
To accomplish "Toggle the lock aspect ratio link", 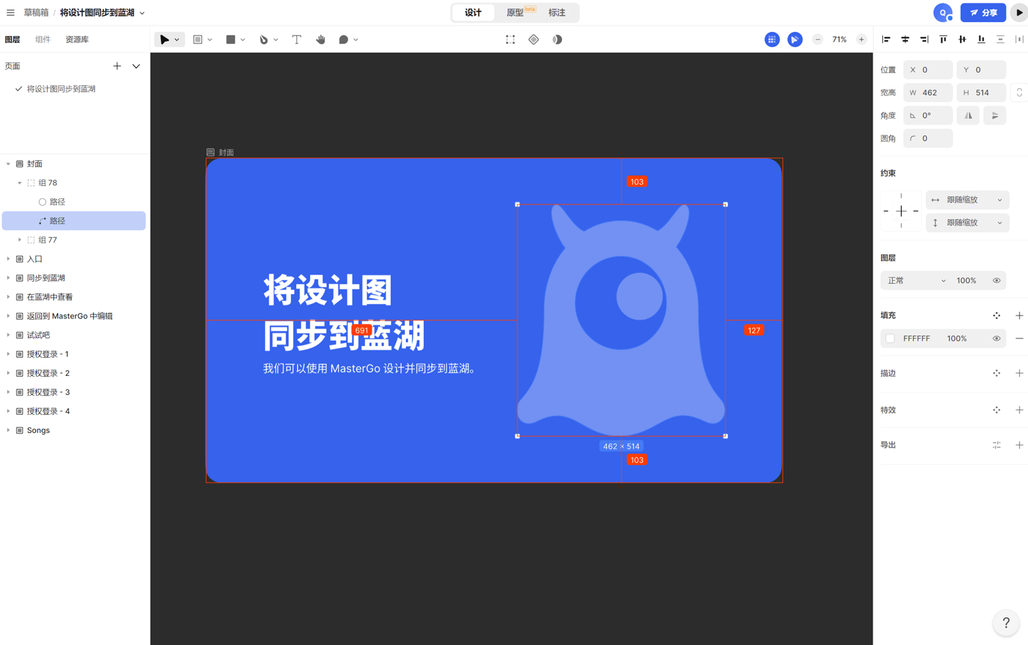I will [x=1019, y=92].
